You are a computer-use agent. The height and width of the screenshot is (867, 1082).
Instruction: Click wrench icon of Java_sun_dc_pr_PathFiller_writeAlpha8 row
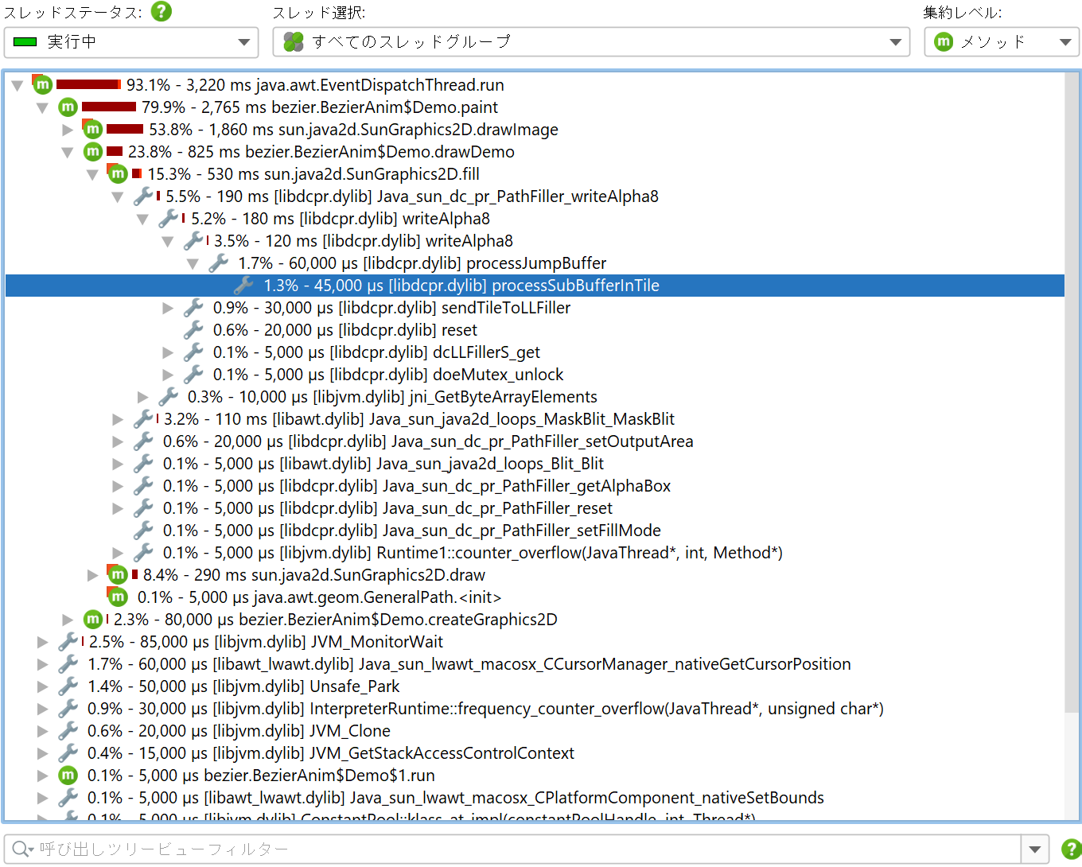tap(143, 196)
